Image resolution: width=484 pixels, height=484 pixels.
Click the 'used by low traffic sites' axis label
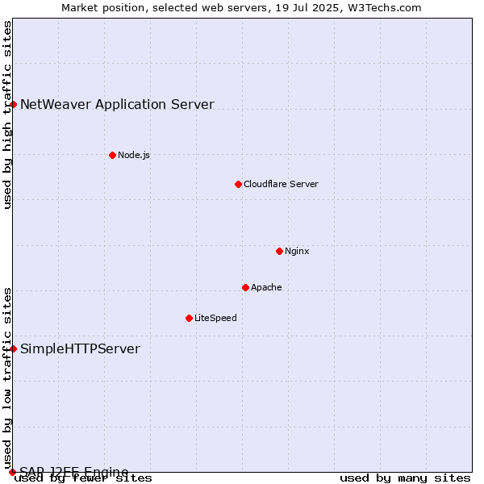click(x=7, y=379)
